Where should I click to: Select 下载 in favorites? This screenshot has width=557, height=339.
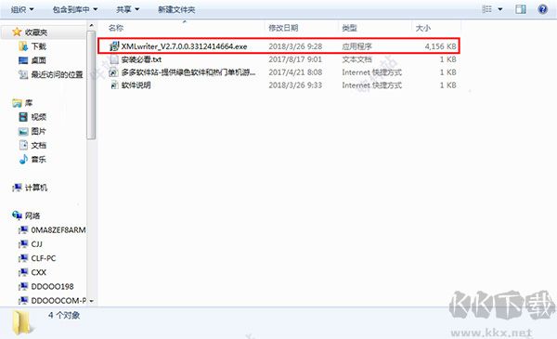39,46
